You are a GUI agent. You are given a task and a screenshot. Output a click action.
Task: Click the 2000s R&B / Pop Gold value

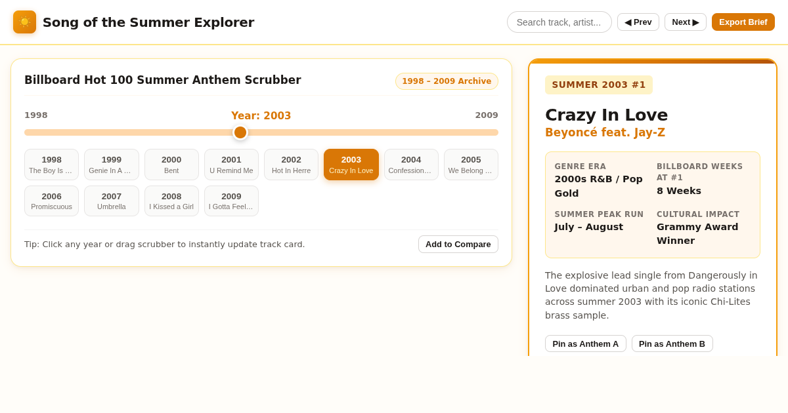point(599,186)
